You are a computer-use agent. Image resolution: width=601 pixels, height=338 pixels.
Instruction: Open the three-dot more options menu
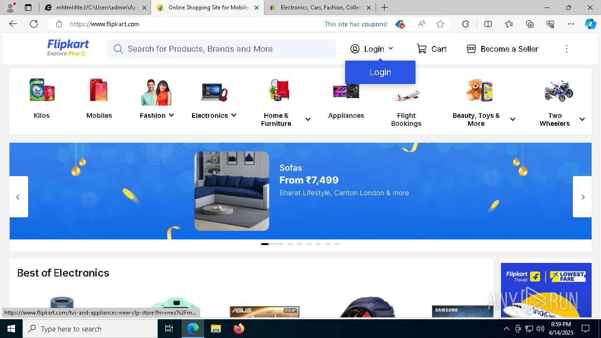[x=567, y=49]
